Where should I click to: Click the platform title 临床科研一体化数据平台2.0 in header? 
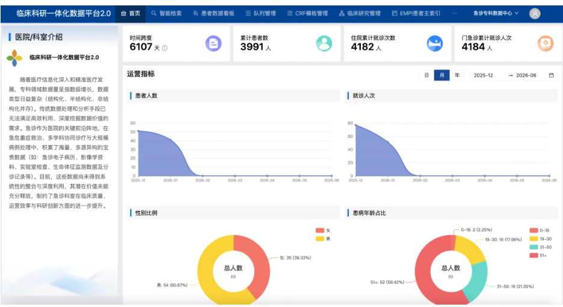(x=64, y=13)
